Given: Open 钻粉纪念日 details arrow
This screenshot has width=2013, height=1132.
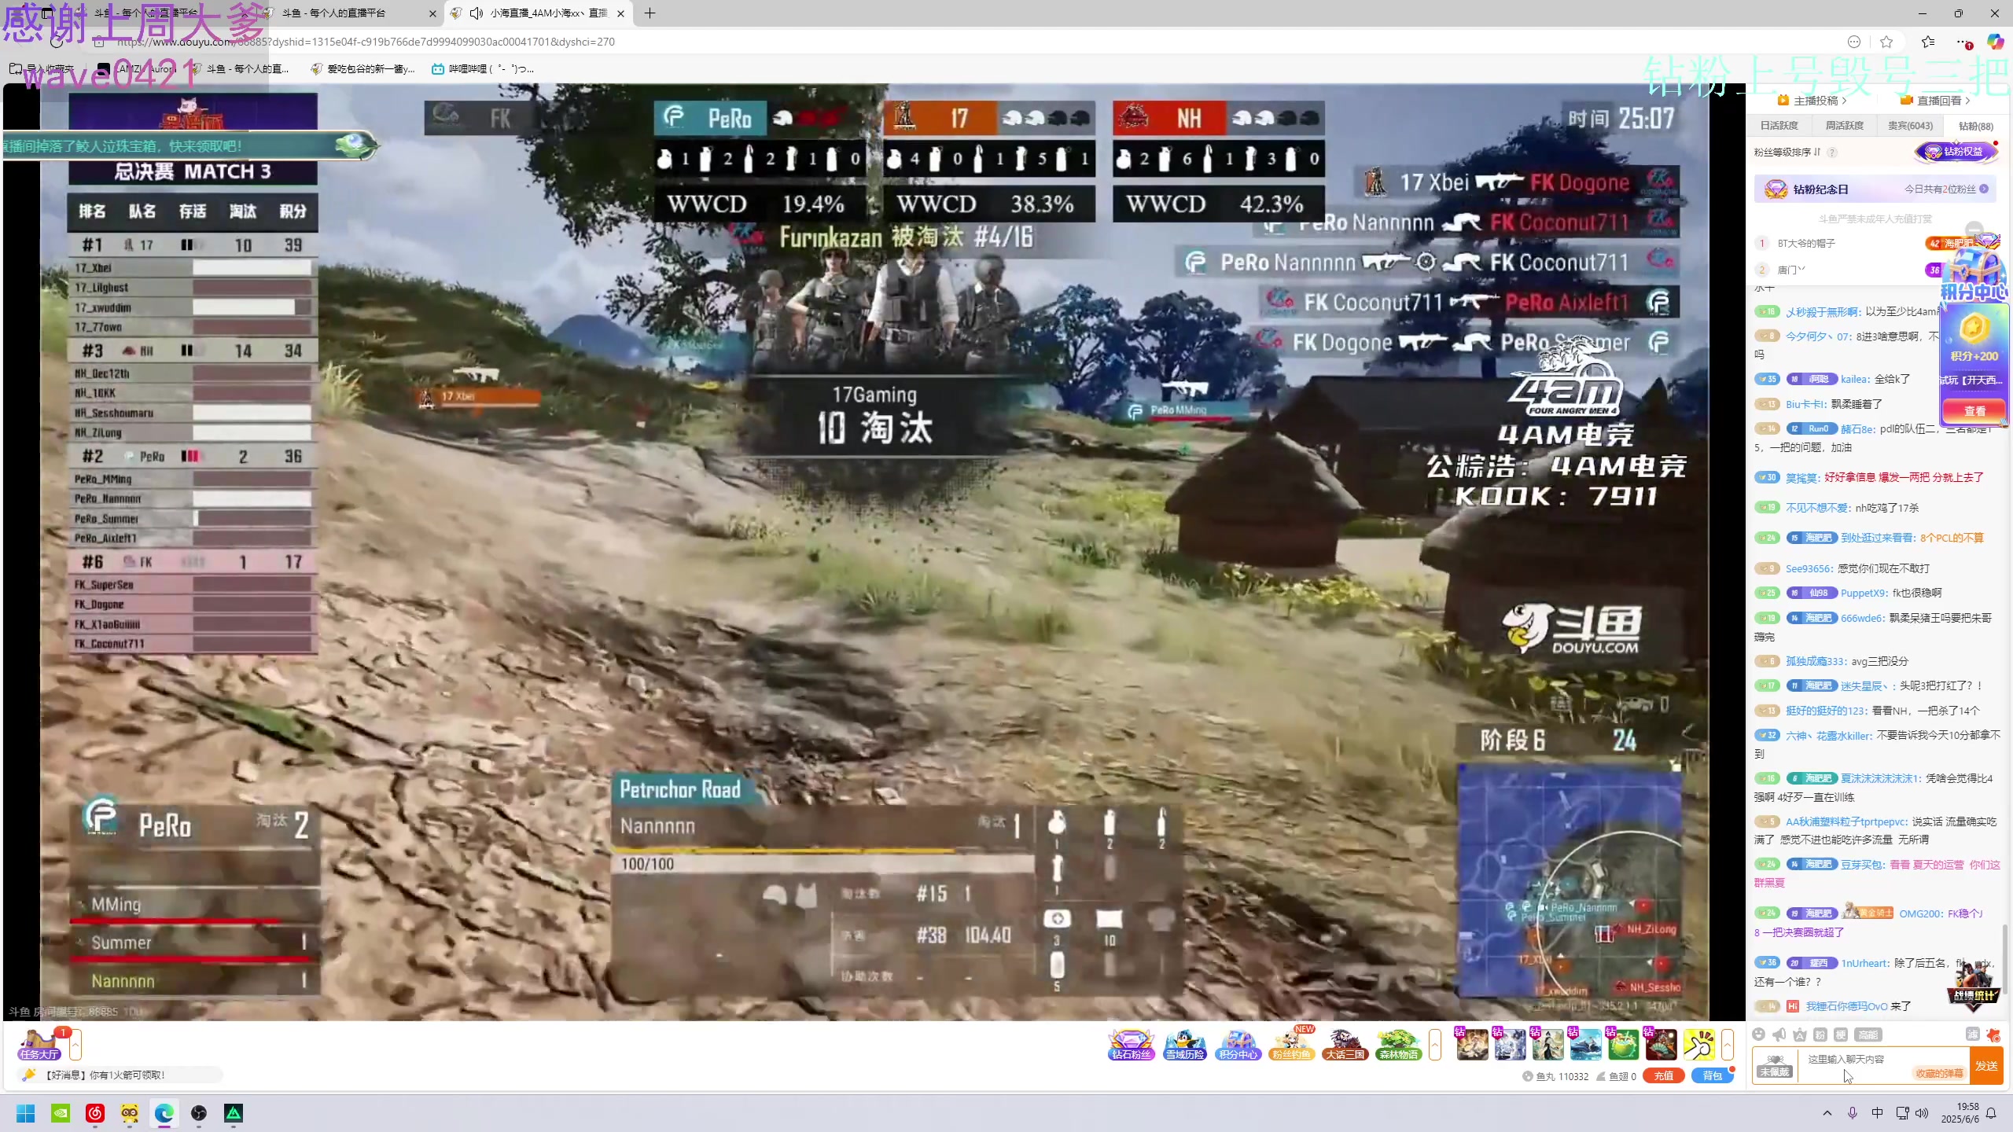Looking at the screenshot, I should pos(1984,189).
